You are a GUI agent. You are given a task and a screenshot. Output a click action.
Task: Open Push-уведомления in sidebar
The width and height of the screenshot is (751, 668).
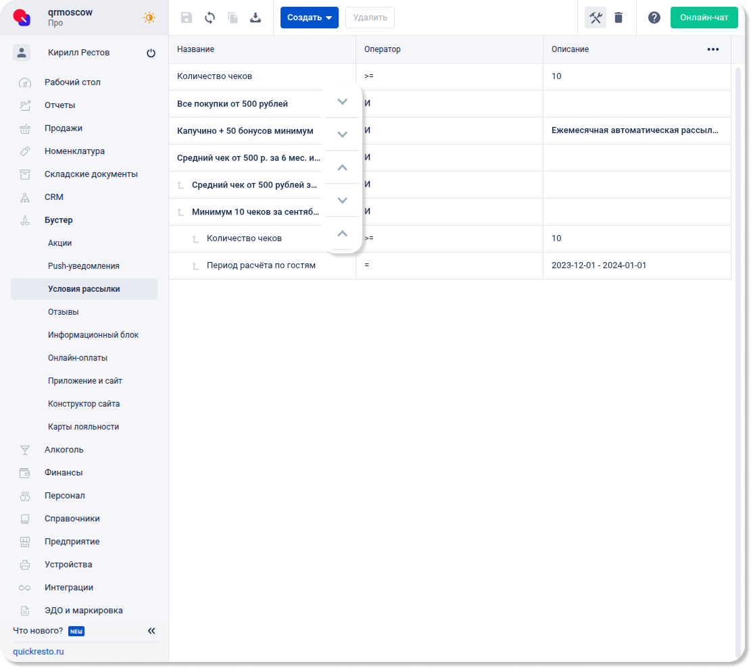coord(83,266)
